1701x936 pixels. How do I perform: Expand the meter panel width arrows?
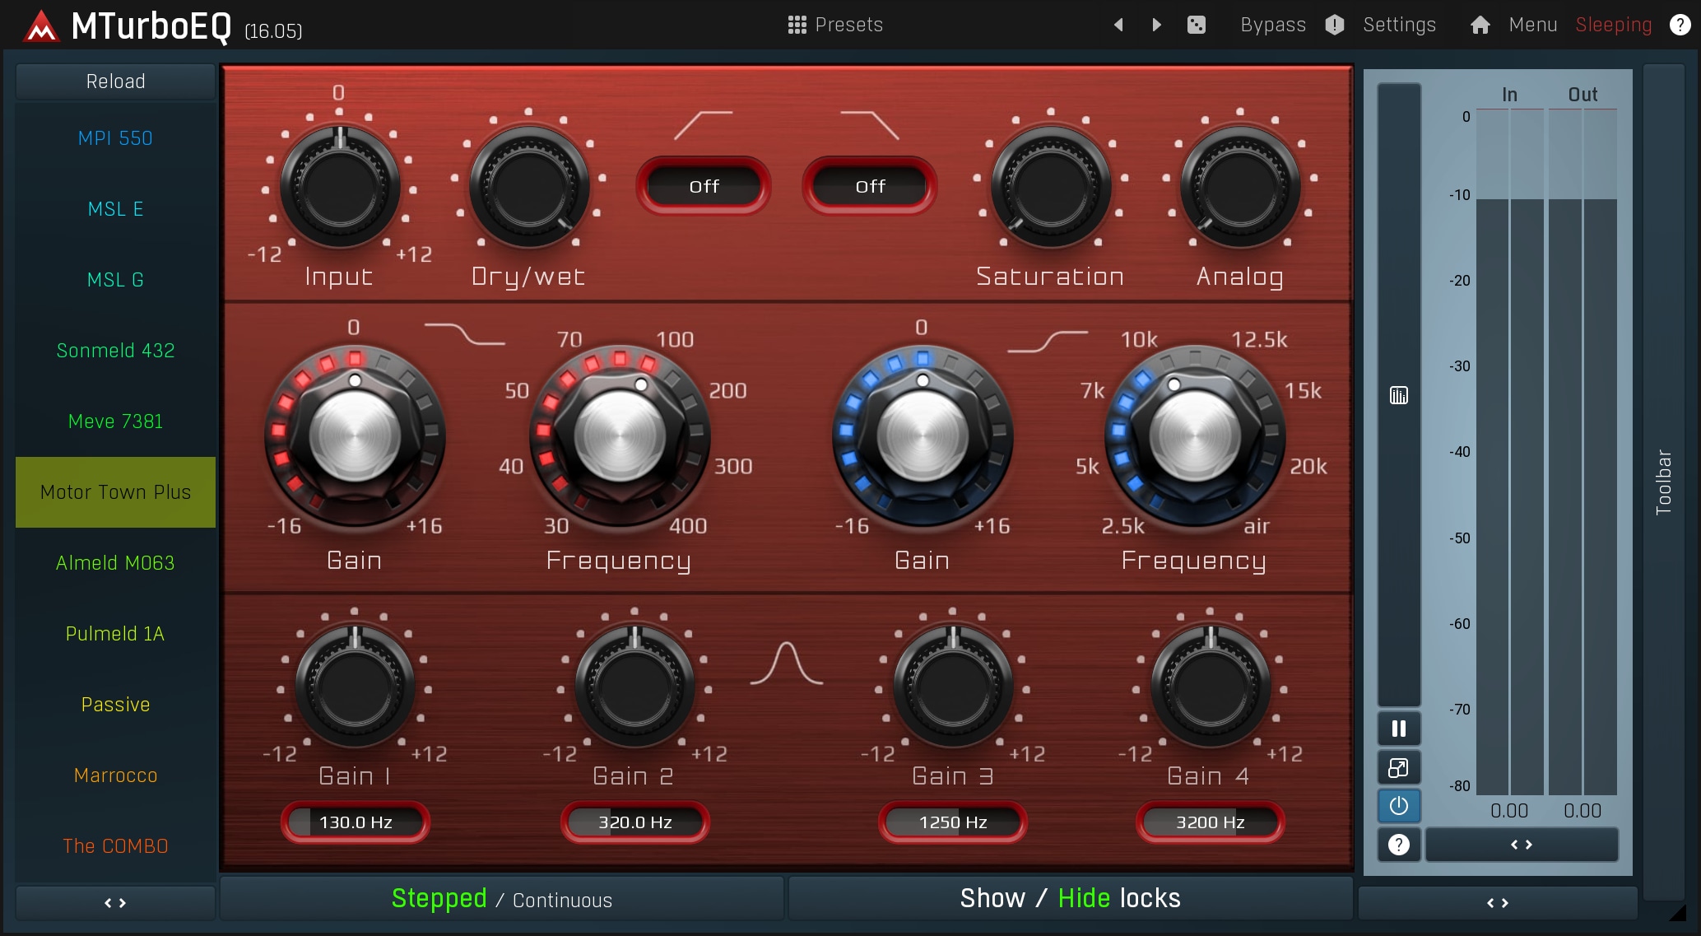pyautogui.click(x=1522, y=845)
